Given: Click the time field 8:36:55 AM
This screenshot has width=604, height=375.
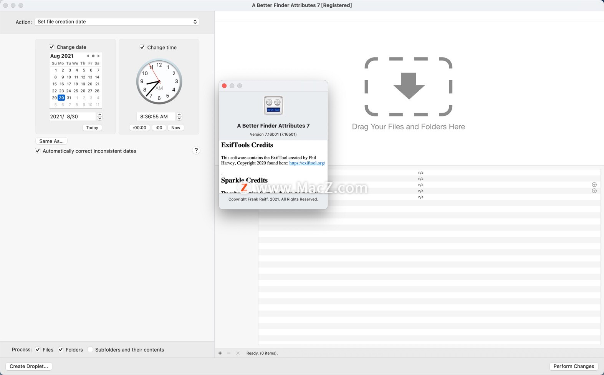Looking at the screenshot, I should tap(156, 116).
